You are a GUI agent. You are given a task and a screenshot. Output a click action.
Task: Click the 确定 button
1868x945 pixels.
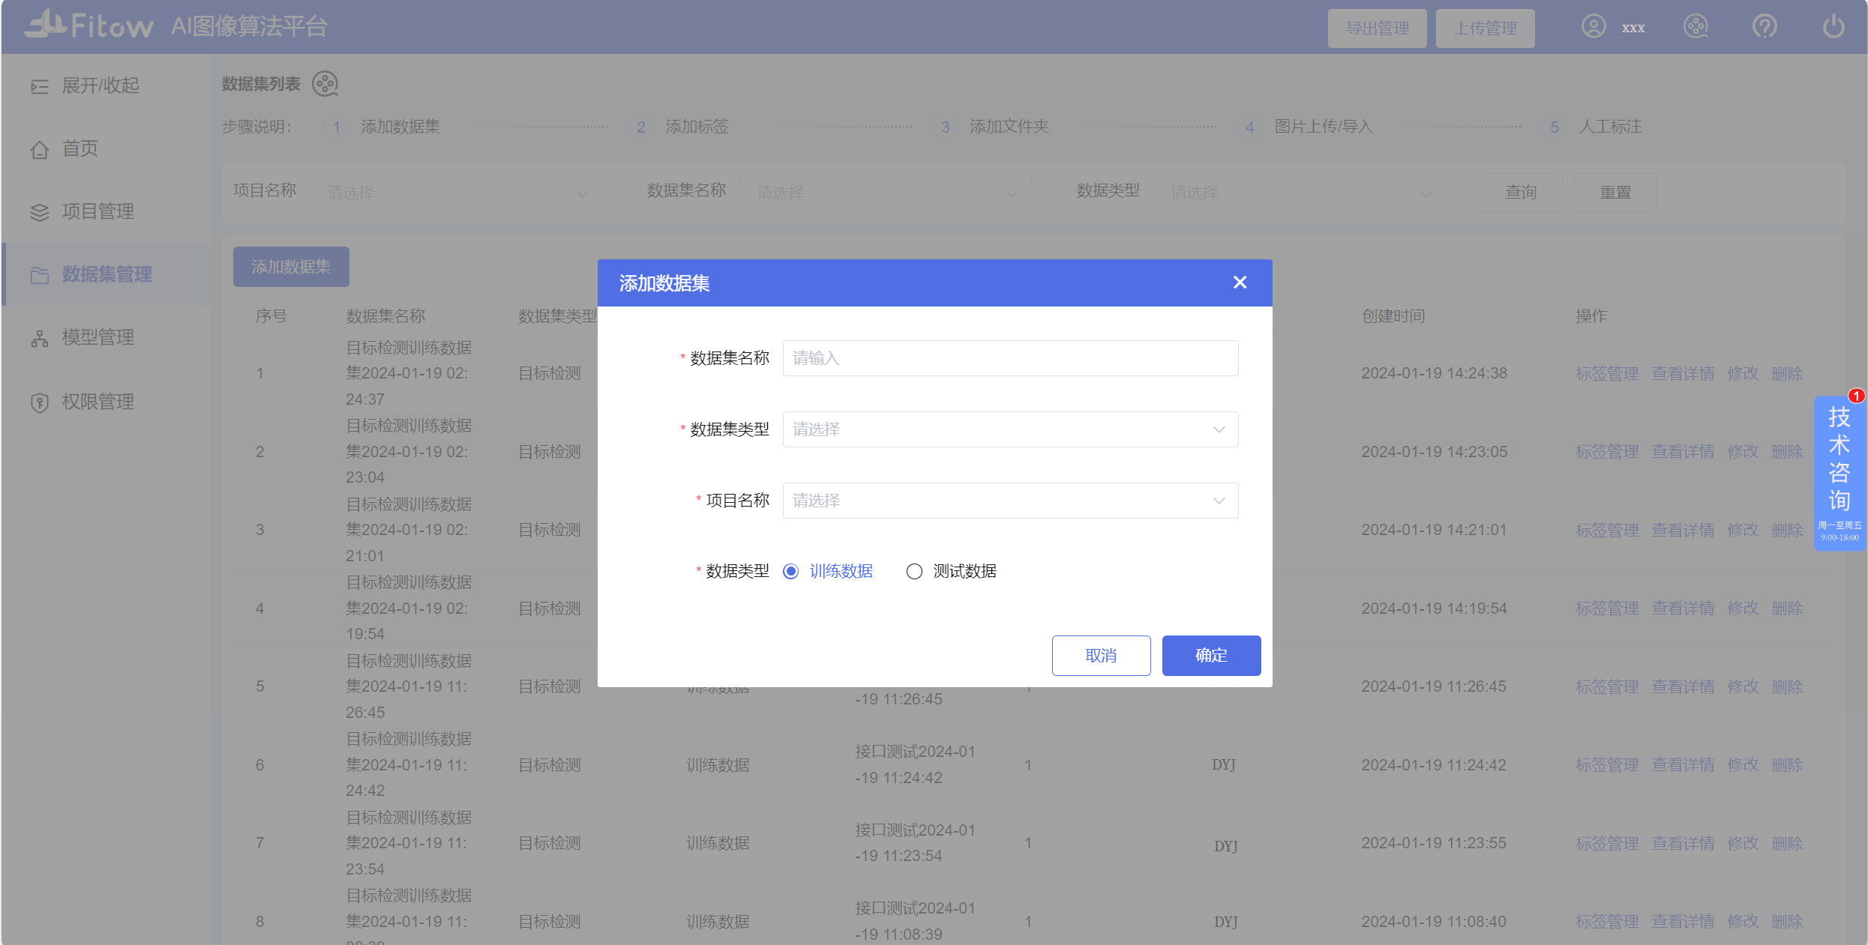pos(1211,656)
